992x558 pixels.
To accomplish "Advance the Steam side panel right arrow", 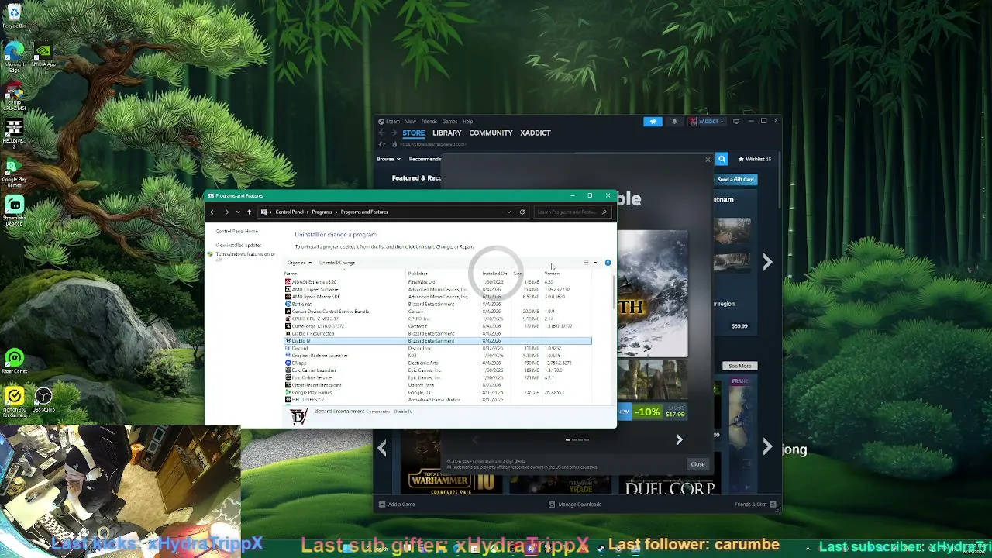I will click(x=767, y=262).
